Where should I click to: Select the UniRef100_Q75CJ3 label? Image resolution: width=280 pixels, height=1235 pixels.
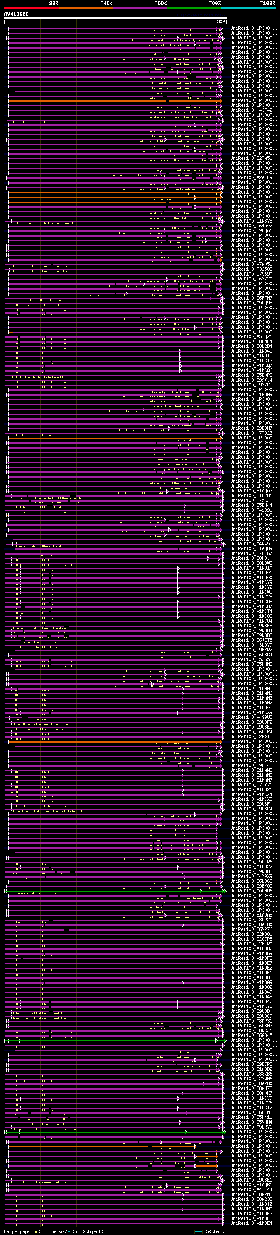click(x=251, y=500)
